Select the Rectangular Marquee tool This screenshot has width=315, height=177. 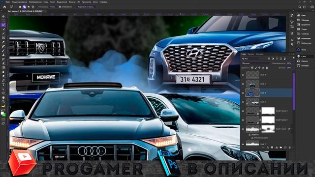pyautogui.click(x=3, y=21)
